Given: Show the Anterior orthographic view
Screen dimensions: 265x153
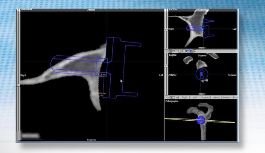Looking at the screenshot, I should [227, 97].
